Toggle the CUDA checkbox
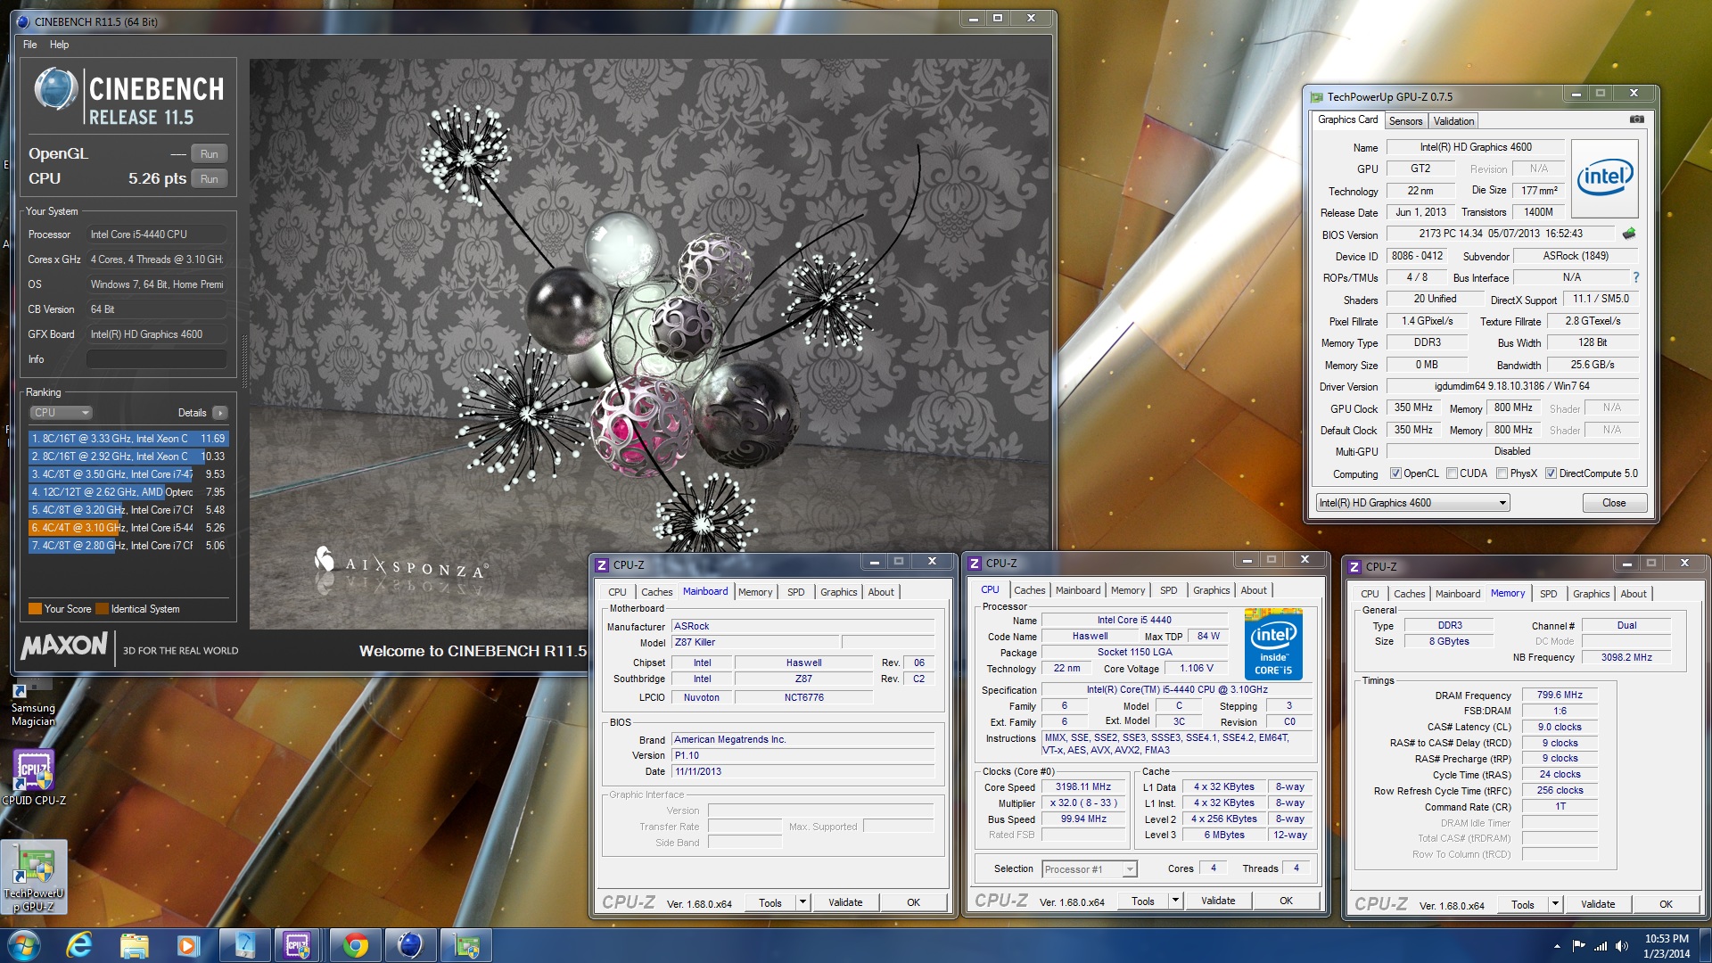Viewport: 1712px width, 963px height. 1452,473
